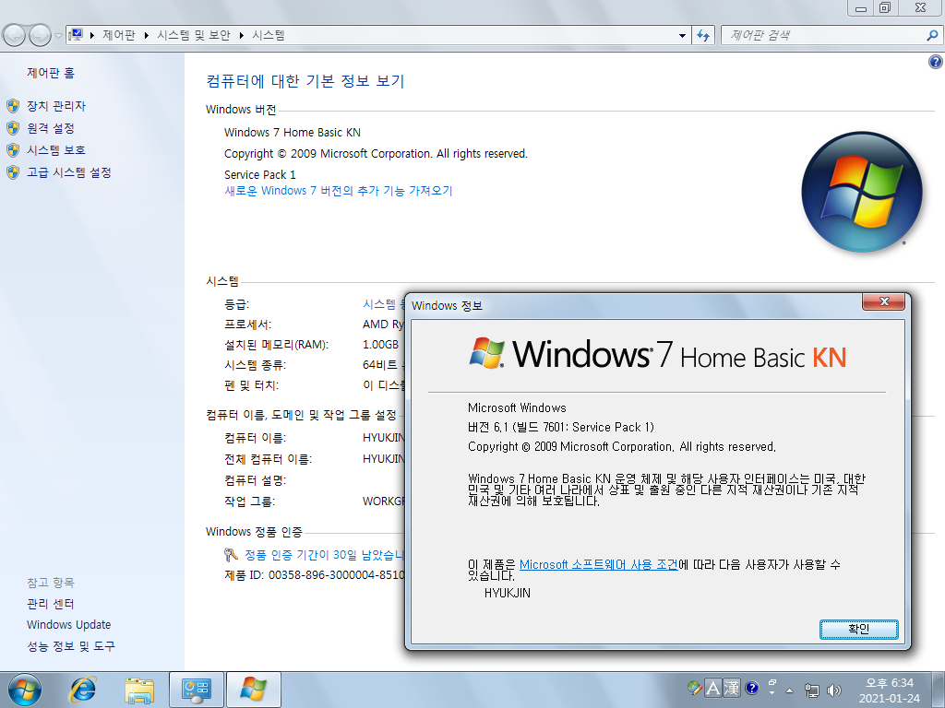Open 새로운 Windows 7 버전의 추가 기능 가져오기
945x708 pixels.
pyautogui.click(x=338, y=191)
